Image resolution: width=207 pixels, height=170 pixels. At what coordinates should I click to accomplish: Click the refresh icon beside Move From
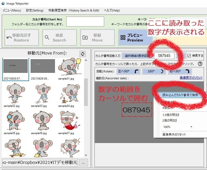coord(82,54)
